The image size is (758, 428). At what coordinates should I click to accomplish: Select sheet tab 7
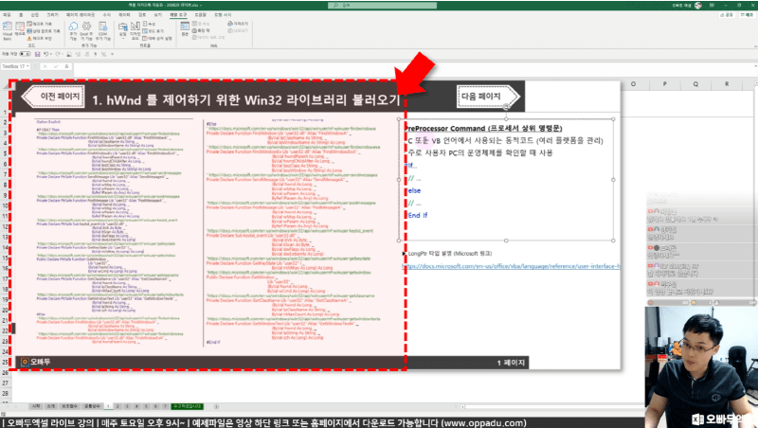coord(165,407)
